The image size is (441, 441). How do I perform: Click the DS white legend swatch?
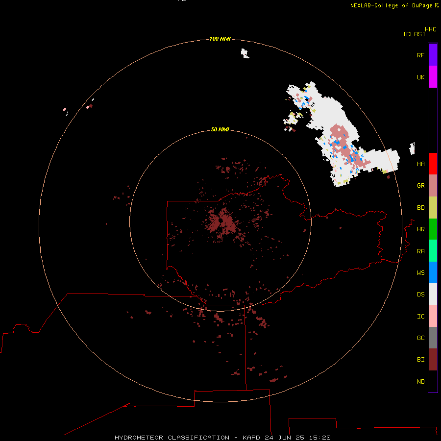[433, 294]
